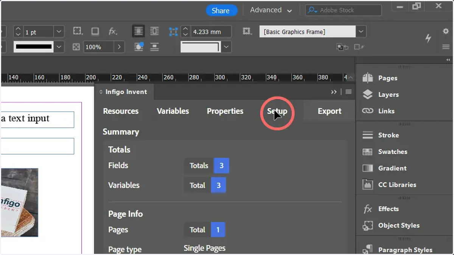Click the scroll up arrow above document
The width and height of the screenshot is (454, 255).
click(x=350, y=77)
